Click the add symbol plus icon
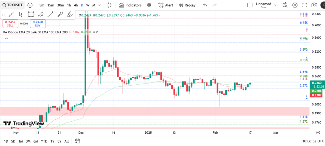 tap(30, 5)
